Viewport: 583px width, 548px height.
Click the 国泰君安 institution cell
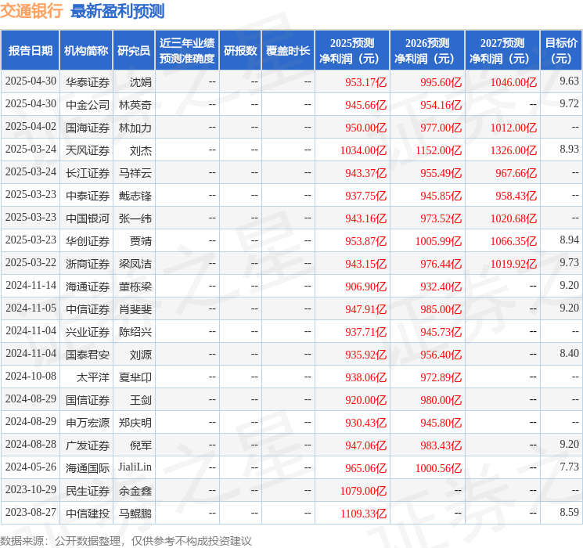tap(87, 355)
